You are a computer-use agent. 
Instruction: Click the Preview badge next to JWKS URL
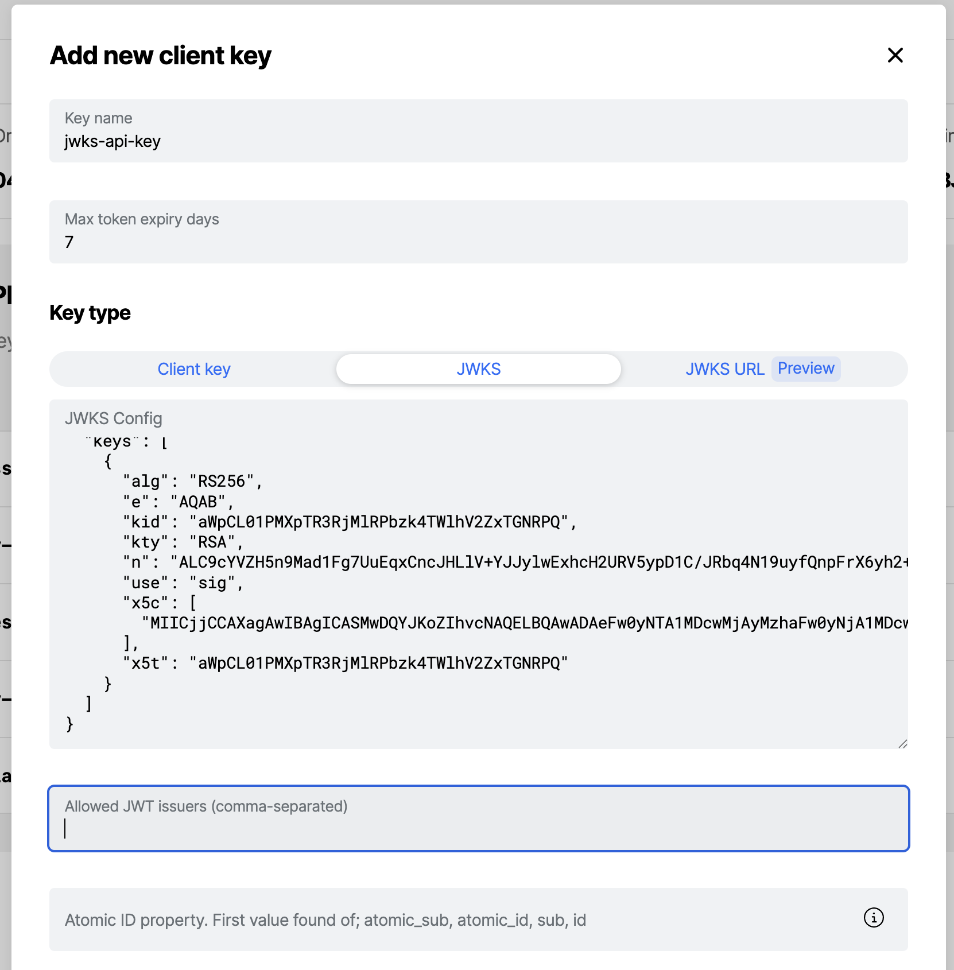tap(806, 368)
